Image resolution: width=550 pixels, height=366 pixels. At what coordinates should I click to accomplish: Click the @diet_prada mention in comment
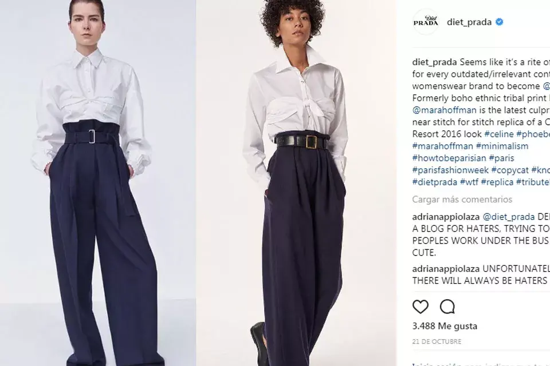point(509,217)
